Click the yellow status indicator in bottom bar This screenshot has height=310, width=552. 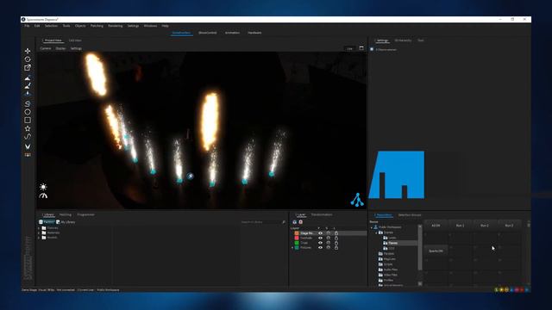pyautogui.click(x=501, y=289)
